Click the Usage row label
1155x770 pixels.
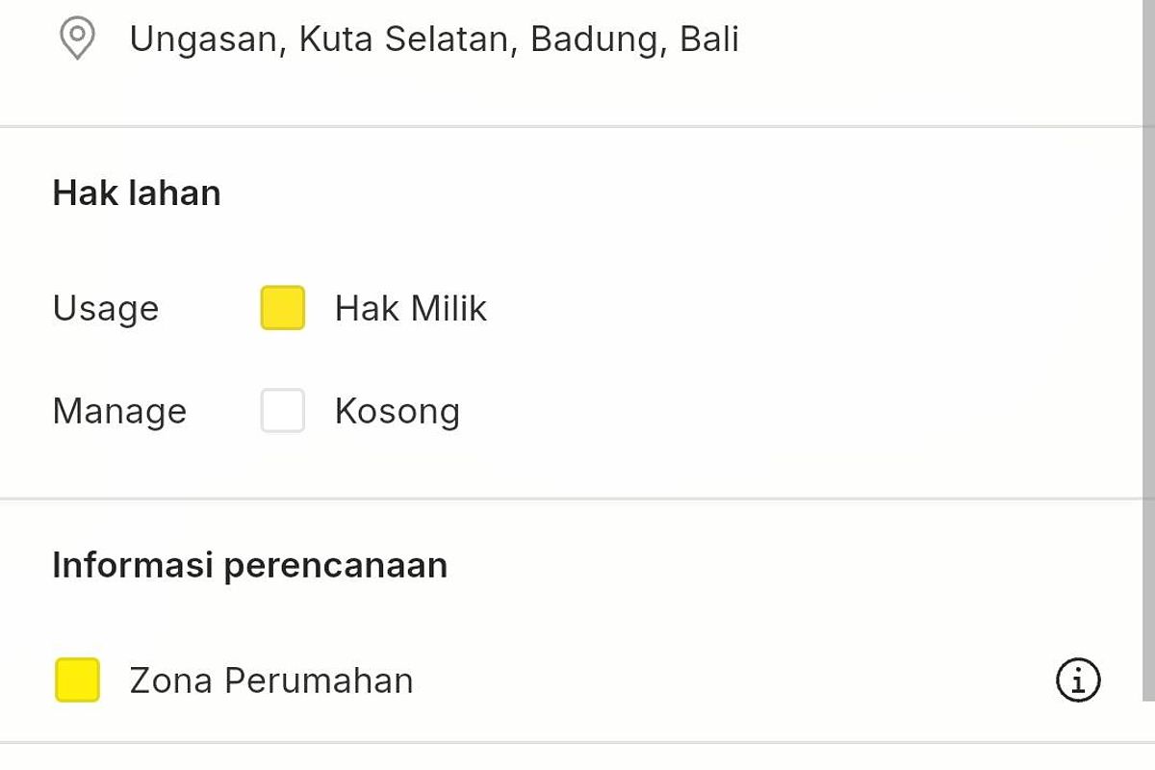[x=106, y=309]
